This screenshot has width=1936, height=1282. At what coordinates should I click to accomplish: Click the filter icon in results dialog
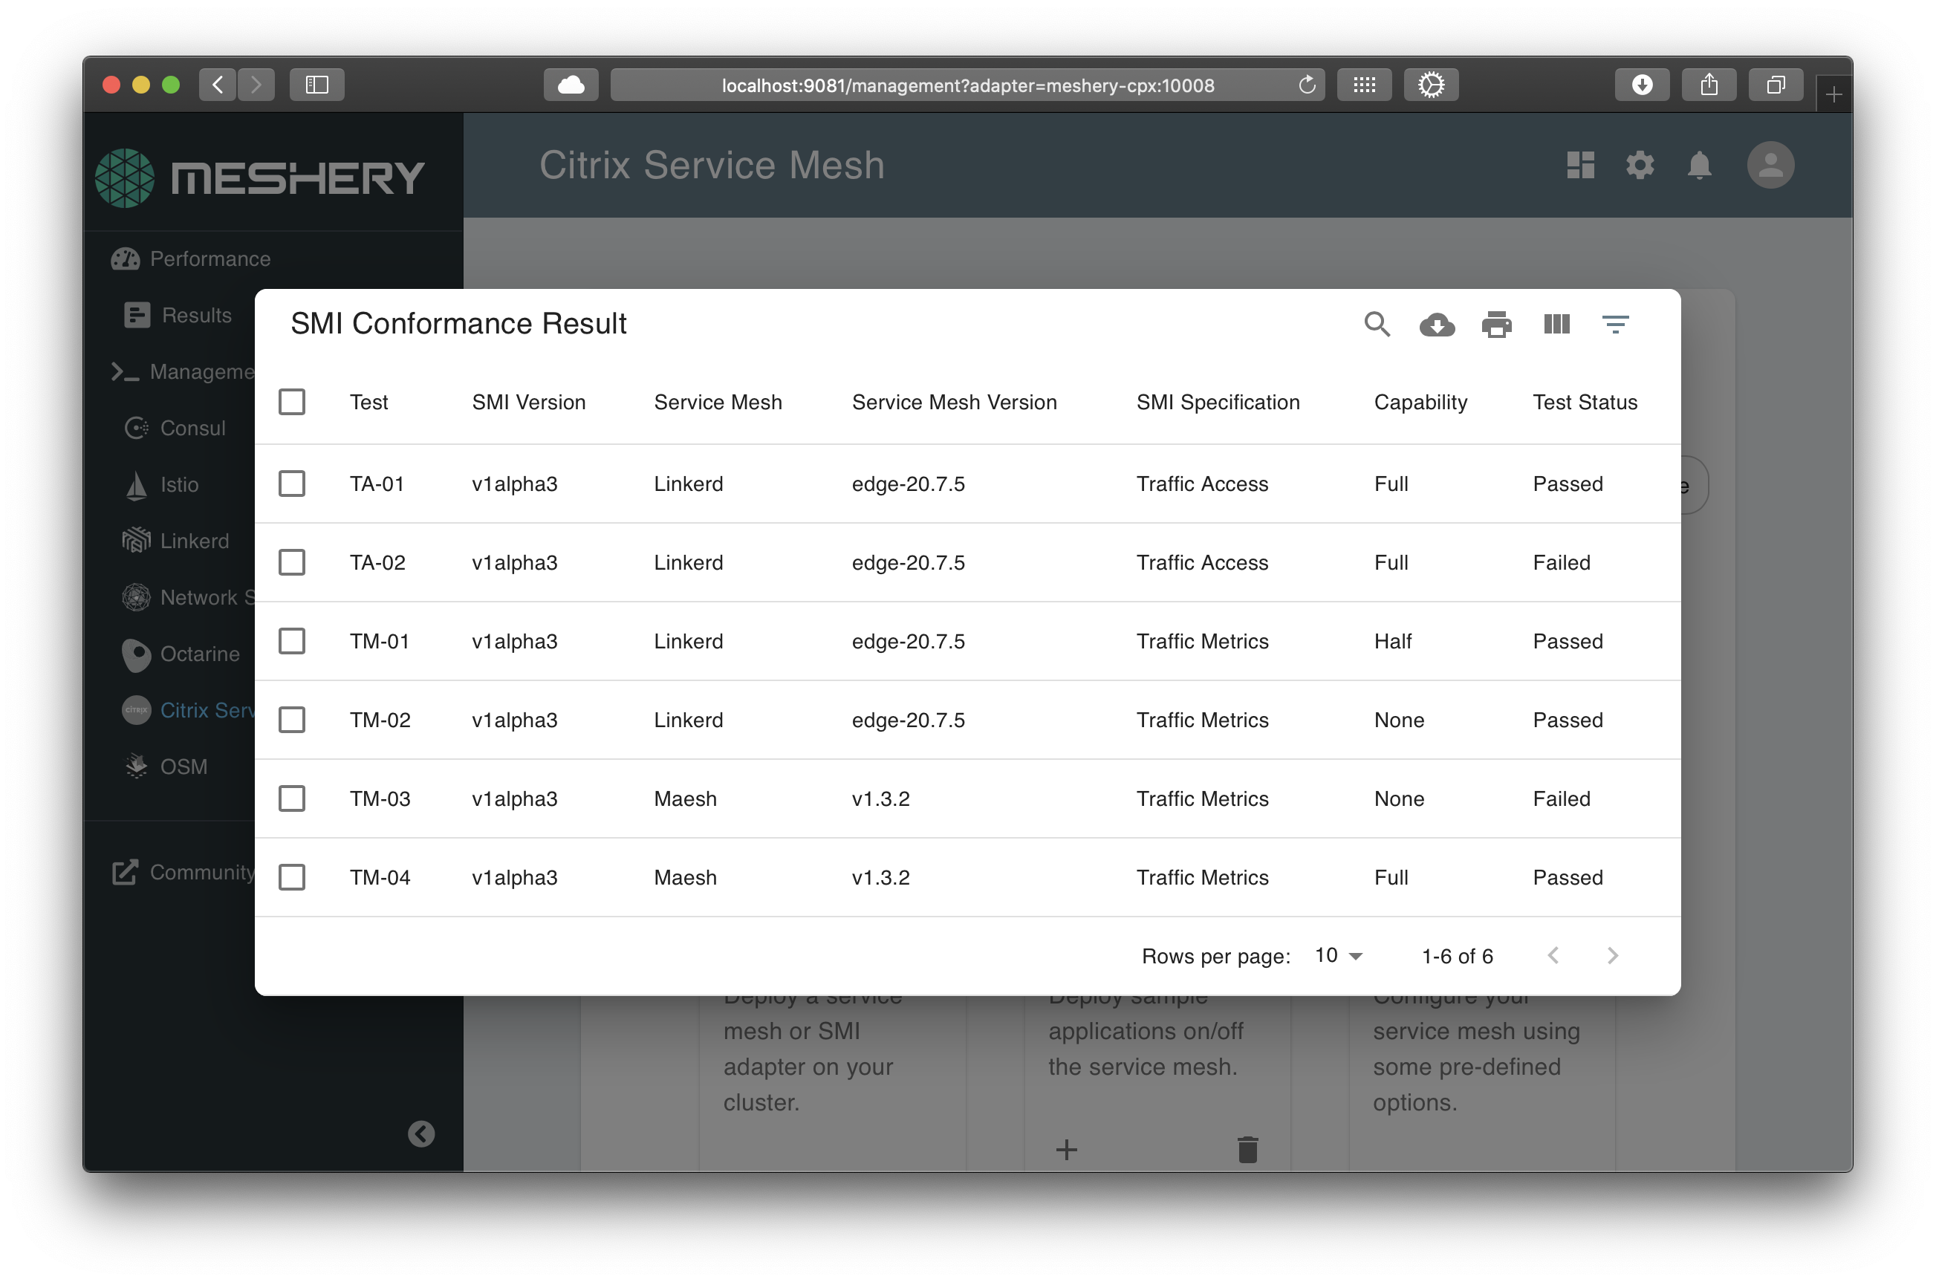(1616, 323)
